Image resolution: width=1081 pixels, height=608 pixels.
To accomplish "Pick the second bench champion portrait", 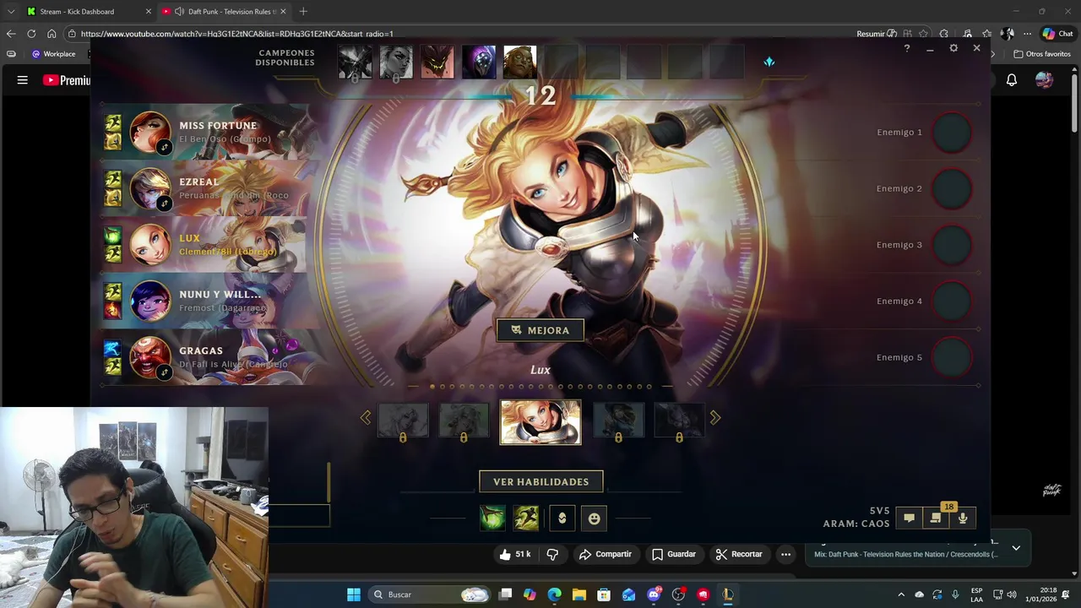I will (x=396, y=63).
